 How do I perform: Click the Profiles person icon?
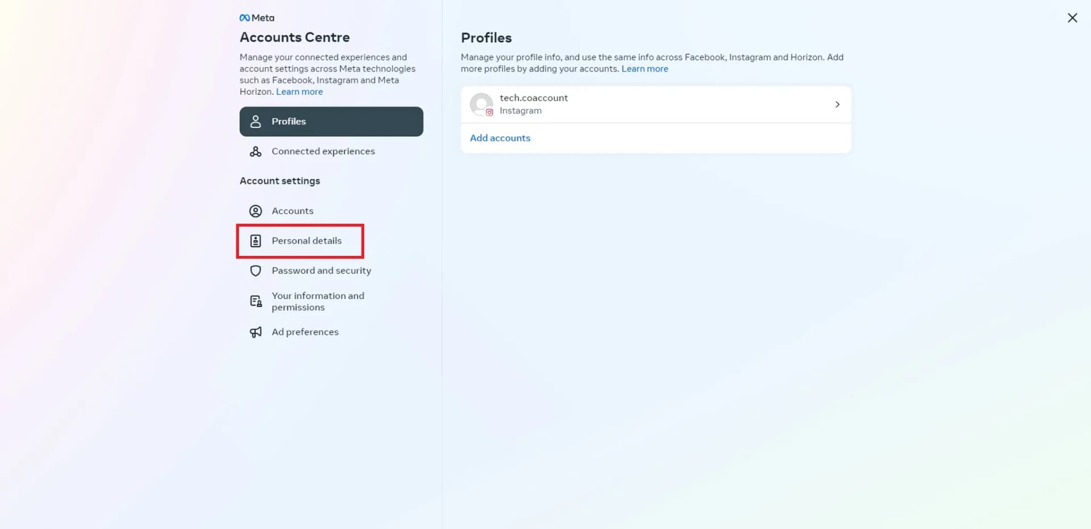(x=256, y=121)
